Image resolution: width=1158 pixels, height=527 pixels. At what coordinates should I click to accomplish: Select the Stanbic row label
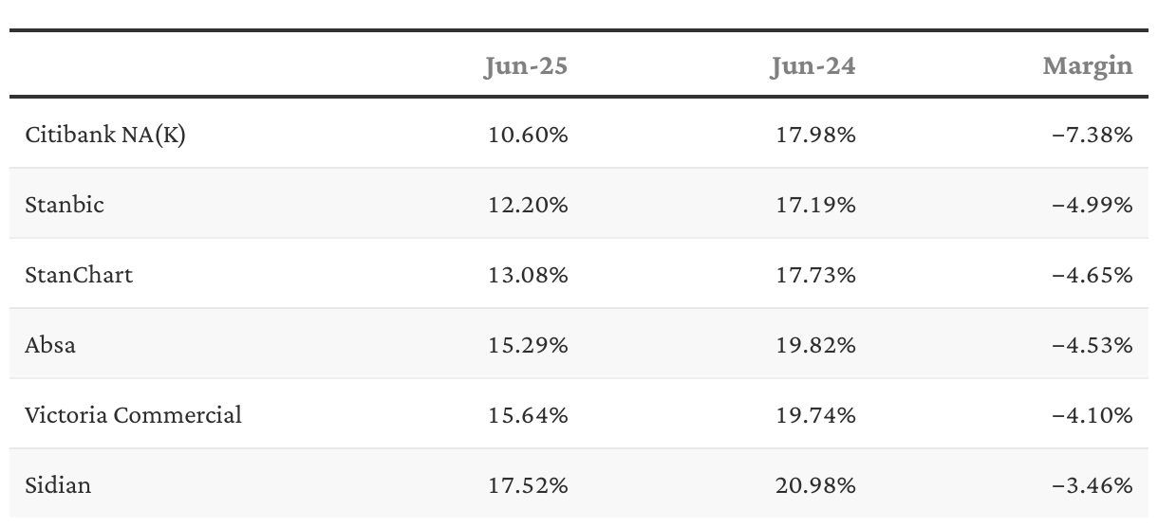tap(65, 205)
